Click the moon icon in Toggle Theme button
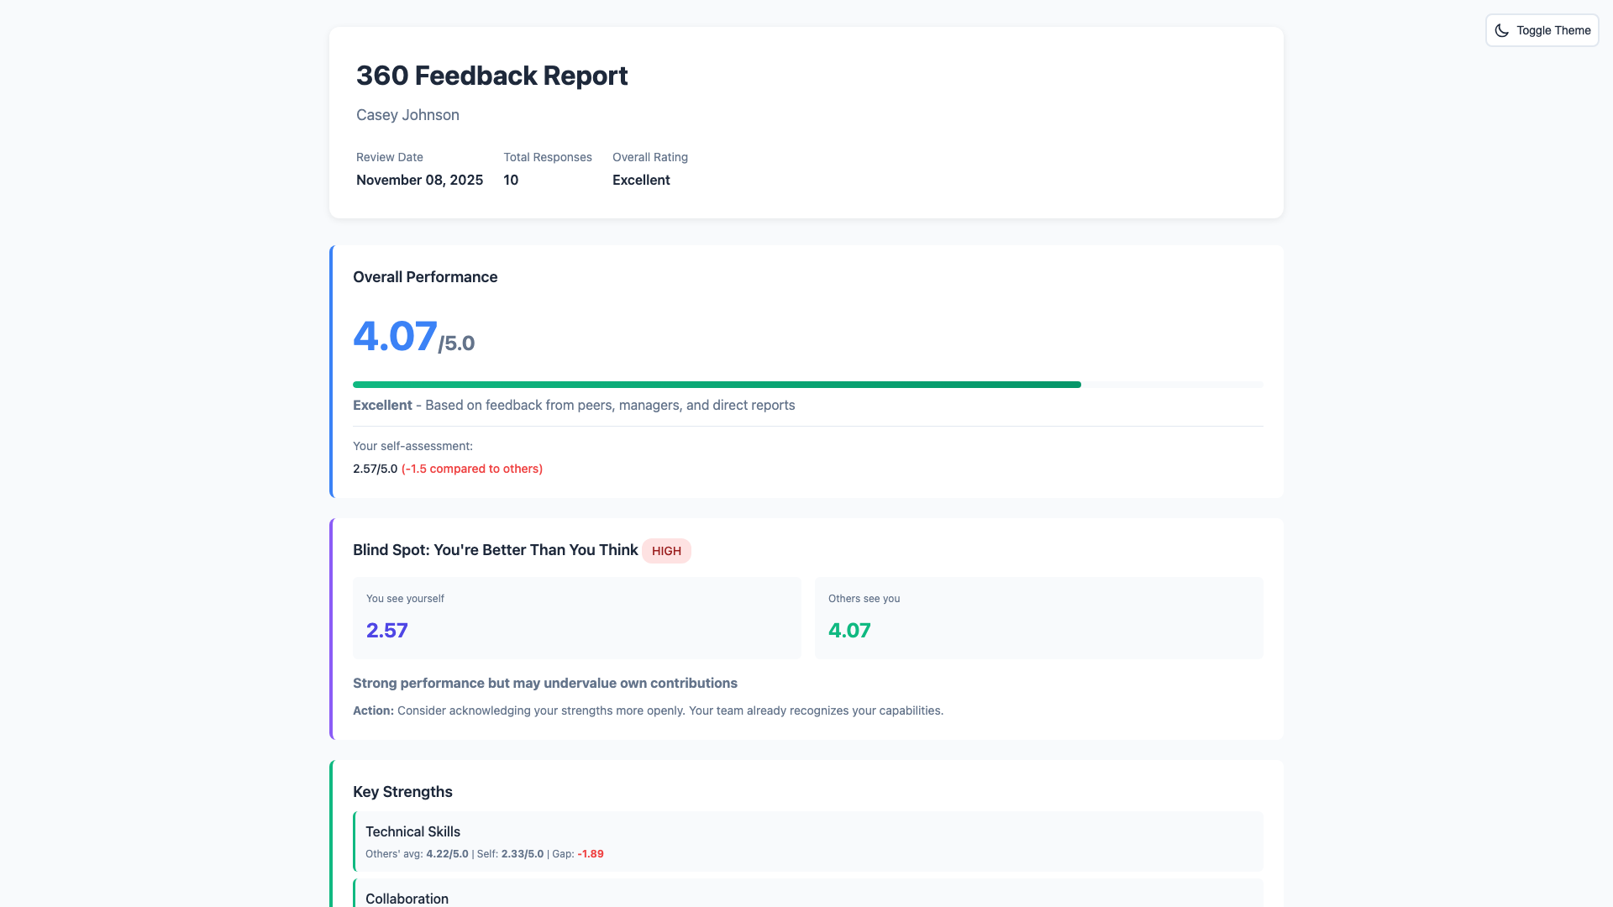1613x907 pixels. (x=1503, y=30)
